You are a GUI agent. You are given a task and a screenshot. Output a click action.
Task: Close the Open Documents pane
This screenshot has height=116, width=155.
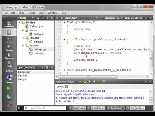tap(52, 68)
